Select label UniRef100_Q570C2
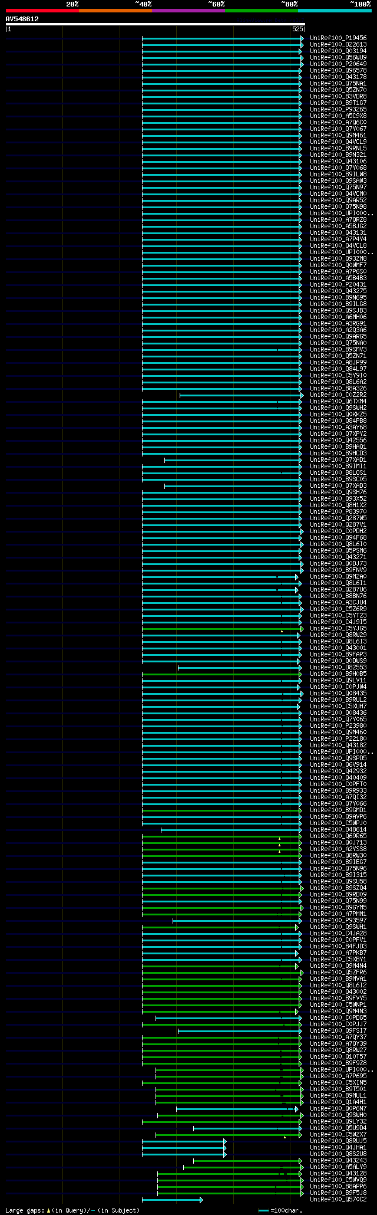 338,1199
